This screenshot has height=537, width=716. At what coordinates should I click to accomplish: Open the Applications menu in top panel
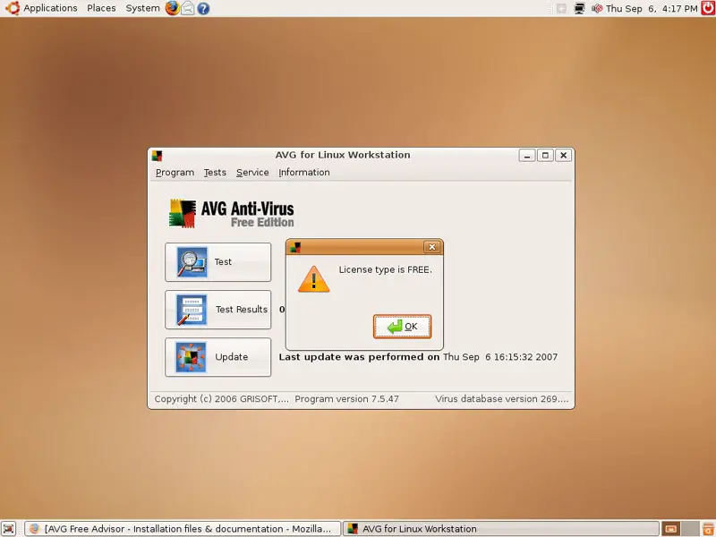50,8
